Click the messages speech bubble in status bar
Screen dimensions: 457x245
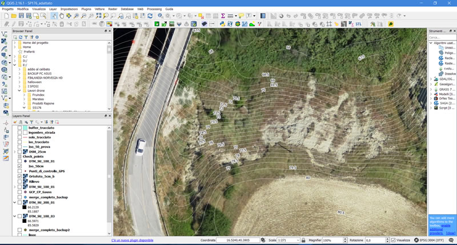click(451, 240)
